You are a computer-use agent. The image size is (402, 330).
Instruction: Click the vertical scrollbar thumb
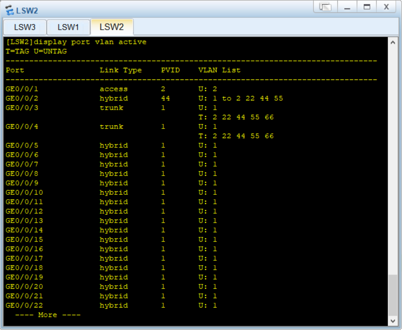(x=393, y=295)
